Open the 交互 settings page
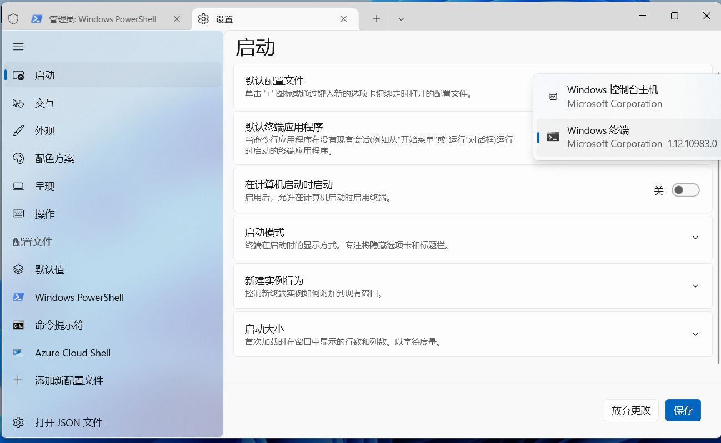 tap(113, 103)
